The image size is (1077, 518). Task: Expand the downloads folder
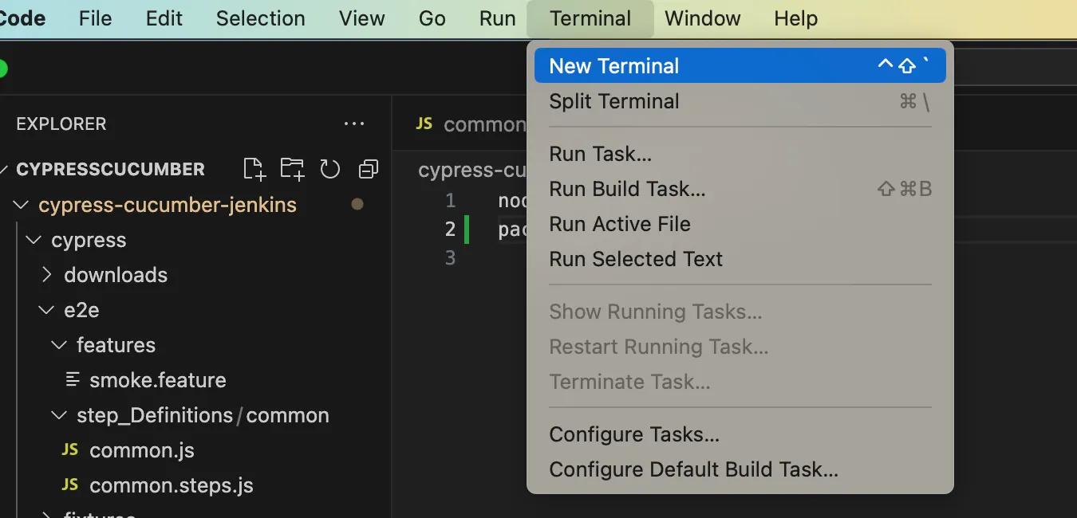coord(116,275)
